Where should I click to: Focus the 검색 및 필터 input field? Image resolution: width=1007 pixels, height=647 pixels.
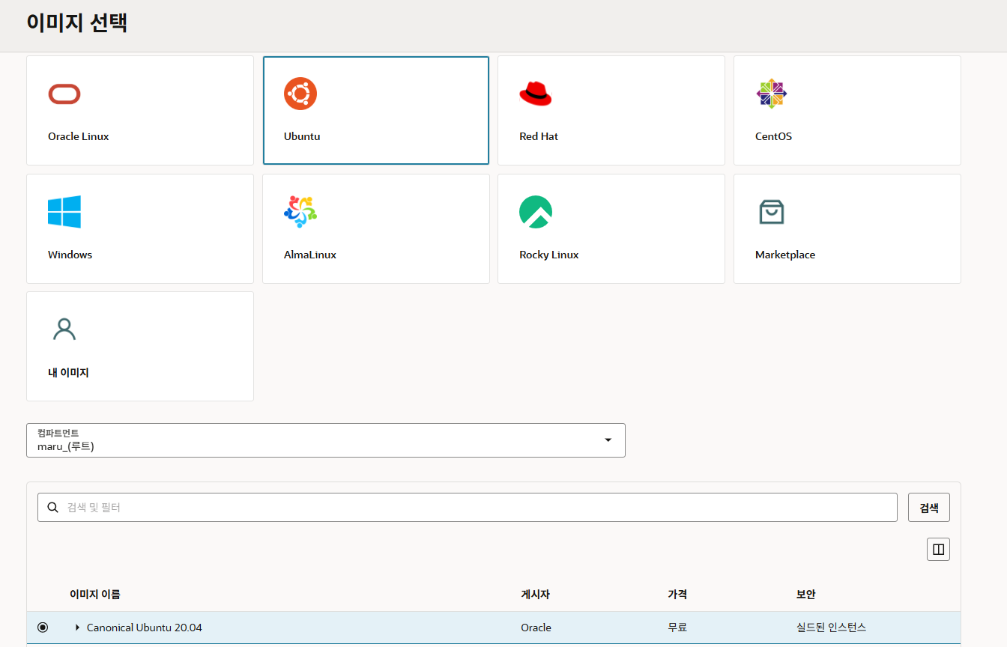click(x=468, y=507)
